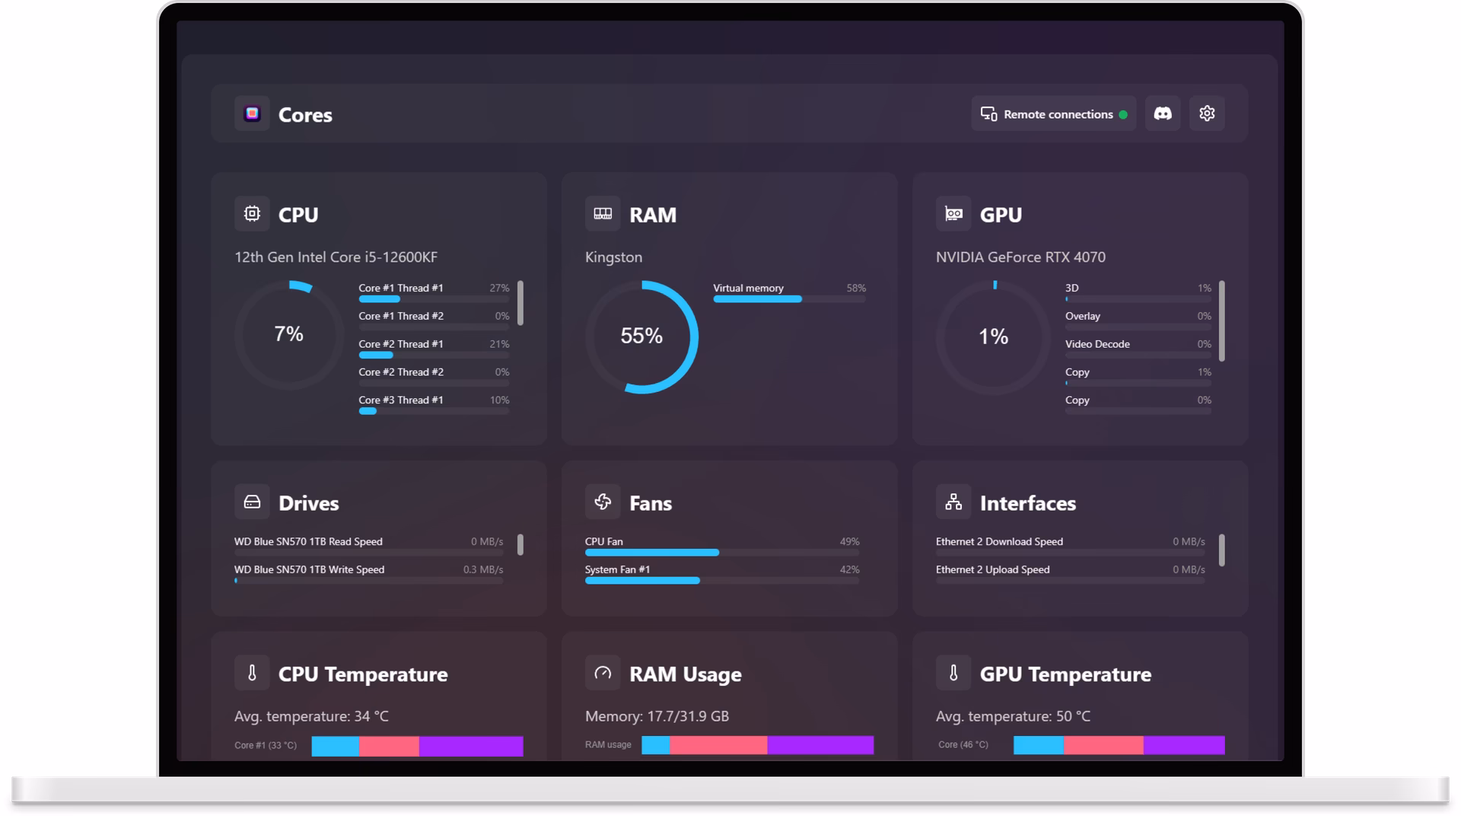Click the GPU 1% circular gauge
The height and width of the screenshot is (816, 1461).
[993, 336]
